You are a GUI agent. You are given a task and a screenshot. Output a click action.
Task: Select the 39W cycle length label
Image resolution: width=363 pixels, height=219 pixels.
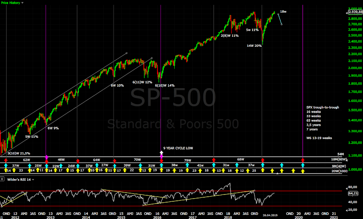pyautogui.click(x=127, y=165)
